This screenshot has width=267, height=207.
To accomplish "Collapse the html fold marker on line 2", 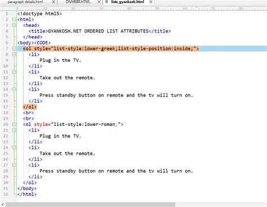I will coord(14,20).
